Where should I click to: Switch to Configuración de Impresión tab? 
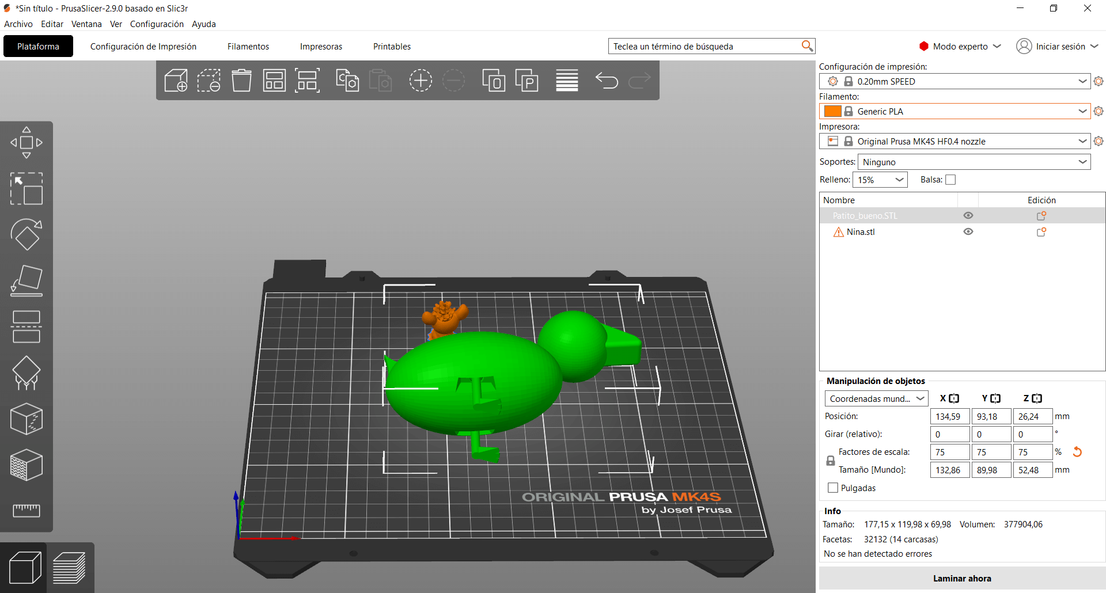[143, 46]
